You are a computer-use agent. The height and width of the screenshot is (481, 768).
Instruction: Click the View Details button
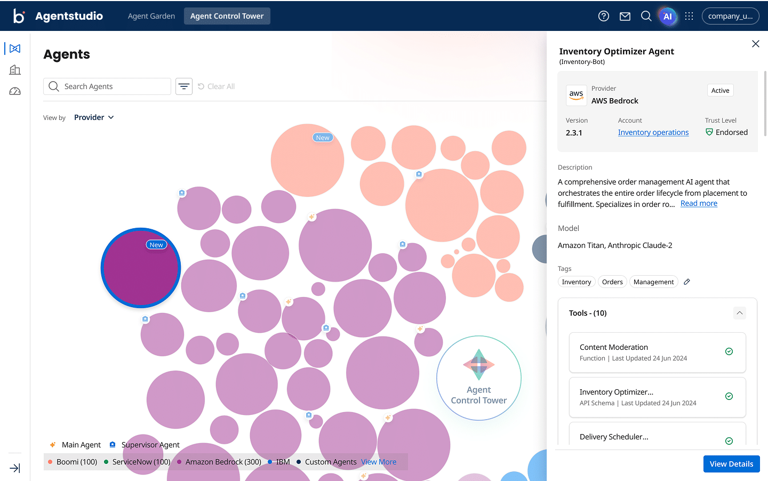pyautogui.click(x=731, y=464)
